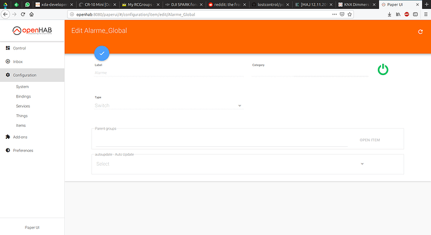The height and width of the screenshot is (235, 431).
Task: Click the Paper UI footer link
Action: click(32, 227)
